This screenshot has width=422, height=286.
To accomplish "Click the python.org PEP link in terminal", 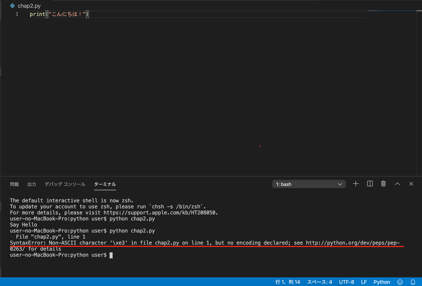I will [x=353, y=243].
